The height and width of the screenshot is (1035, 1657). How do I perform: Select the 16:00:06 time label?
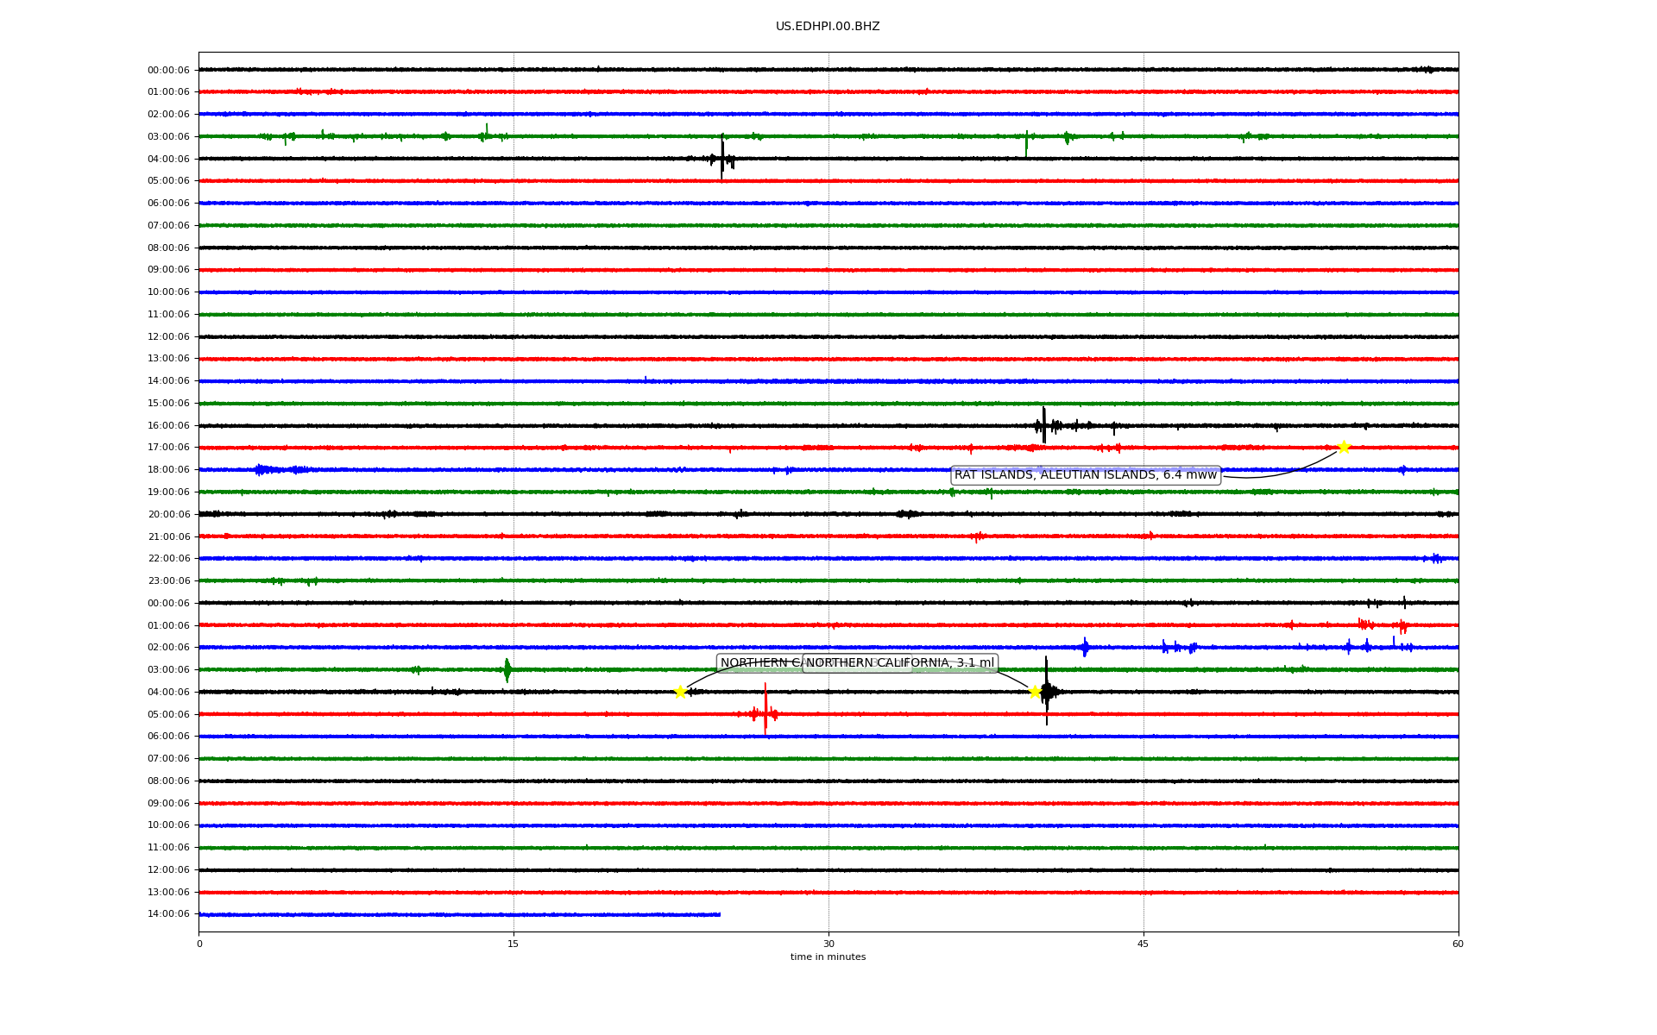(168, 425)
